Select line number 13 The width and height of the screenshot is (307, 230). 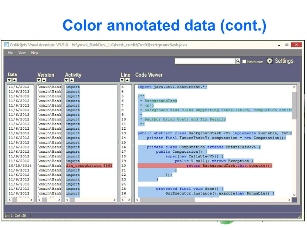pos(123,133)
